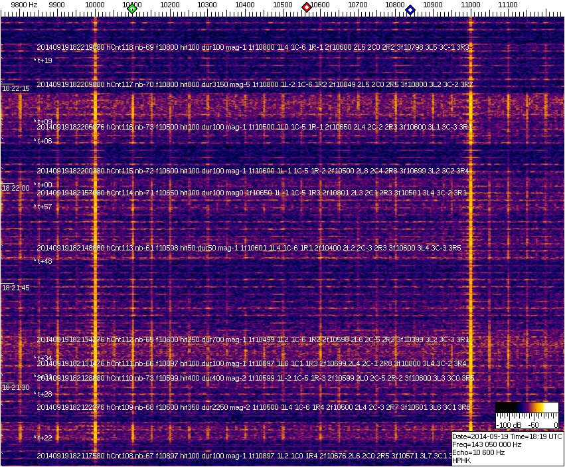Click the hCnt113 detection annotation line
Image resolution: width=565 pixels, height=467 pixels.
(253, 248)
